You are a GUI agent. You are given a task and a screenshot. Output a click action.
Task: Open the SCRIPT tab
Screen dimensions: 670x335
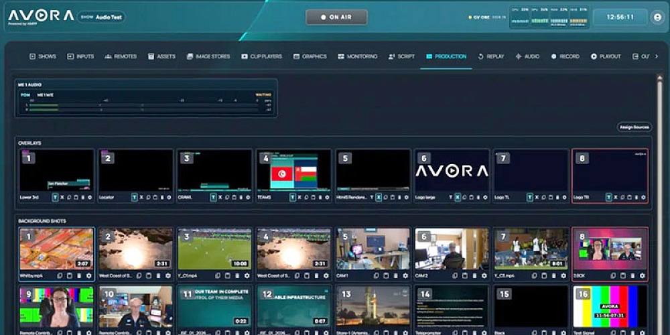(401, 56)
